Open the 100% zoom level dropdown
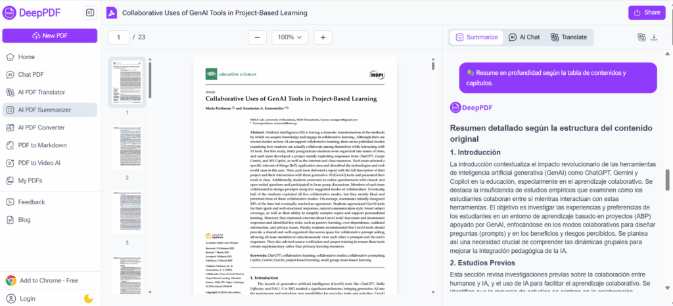Screen dimensions: 673x306 pos(290,37)
